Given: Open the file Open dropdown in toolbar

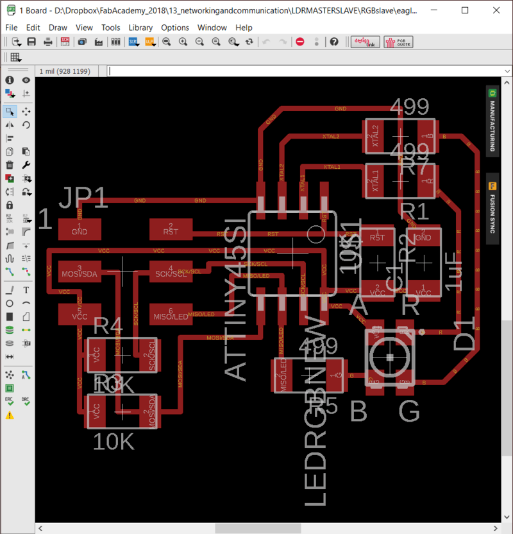Looking at the screenshot, I should pyautogui.click(x=16, y=42).
